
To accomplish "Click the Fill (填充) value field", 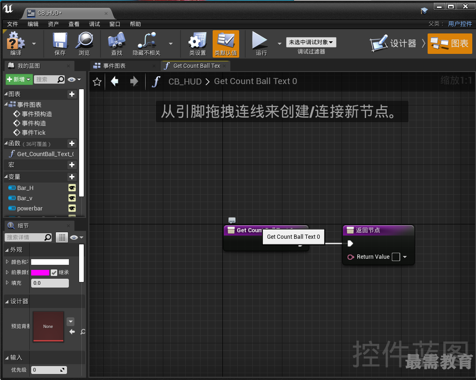I will (50, 283).
